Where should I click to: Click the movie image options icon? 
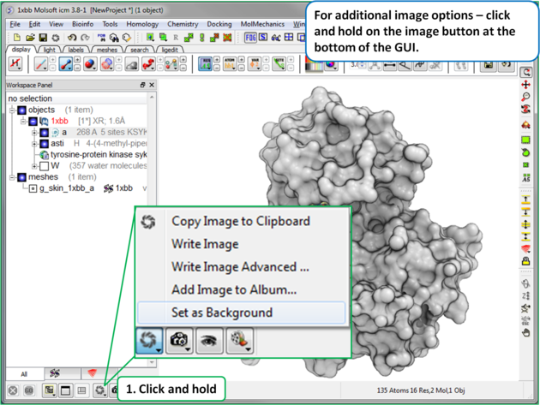[x=238, y=341]
